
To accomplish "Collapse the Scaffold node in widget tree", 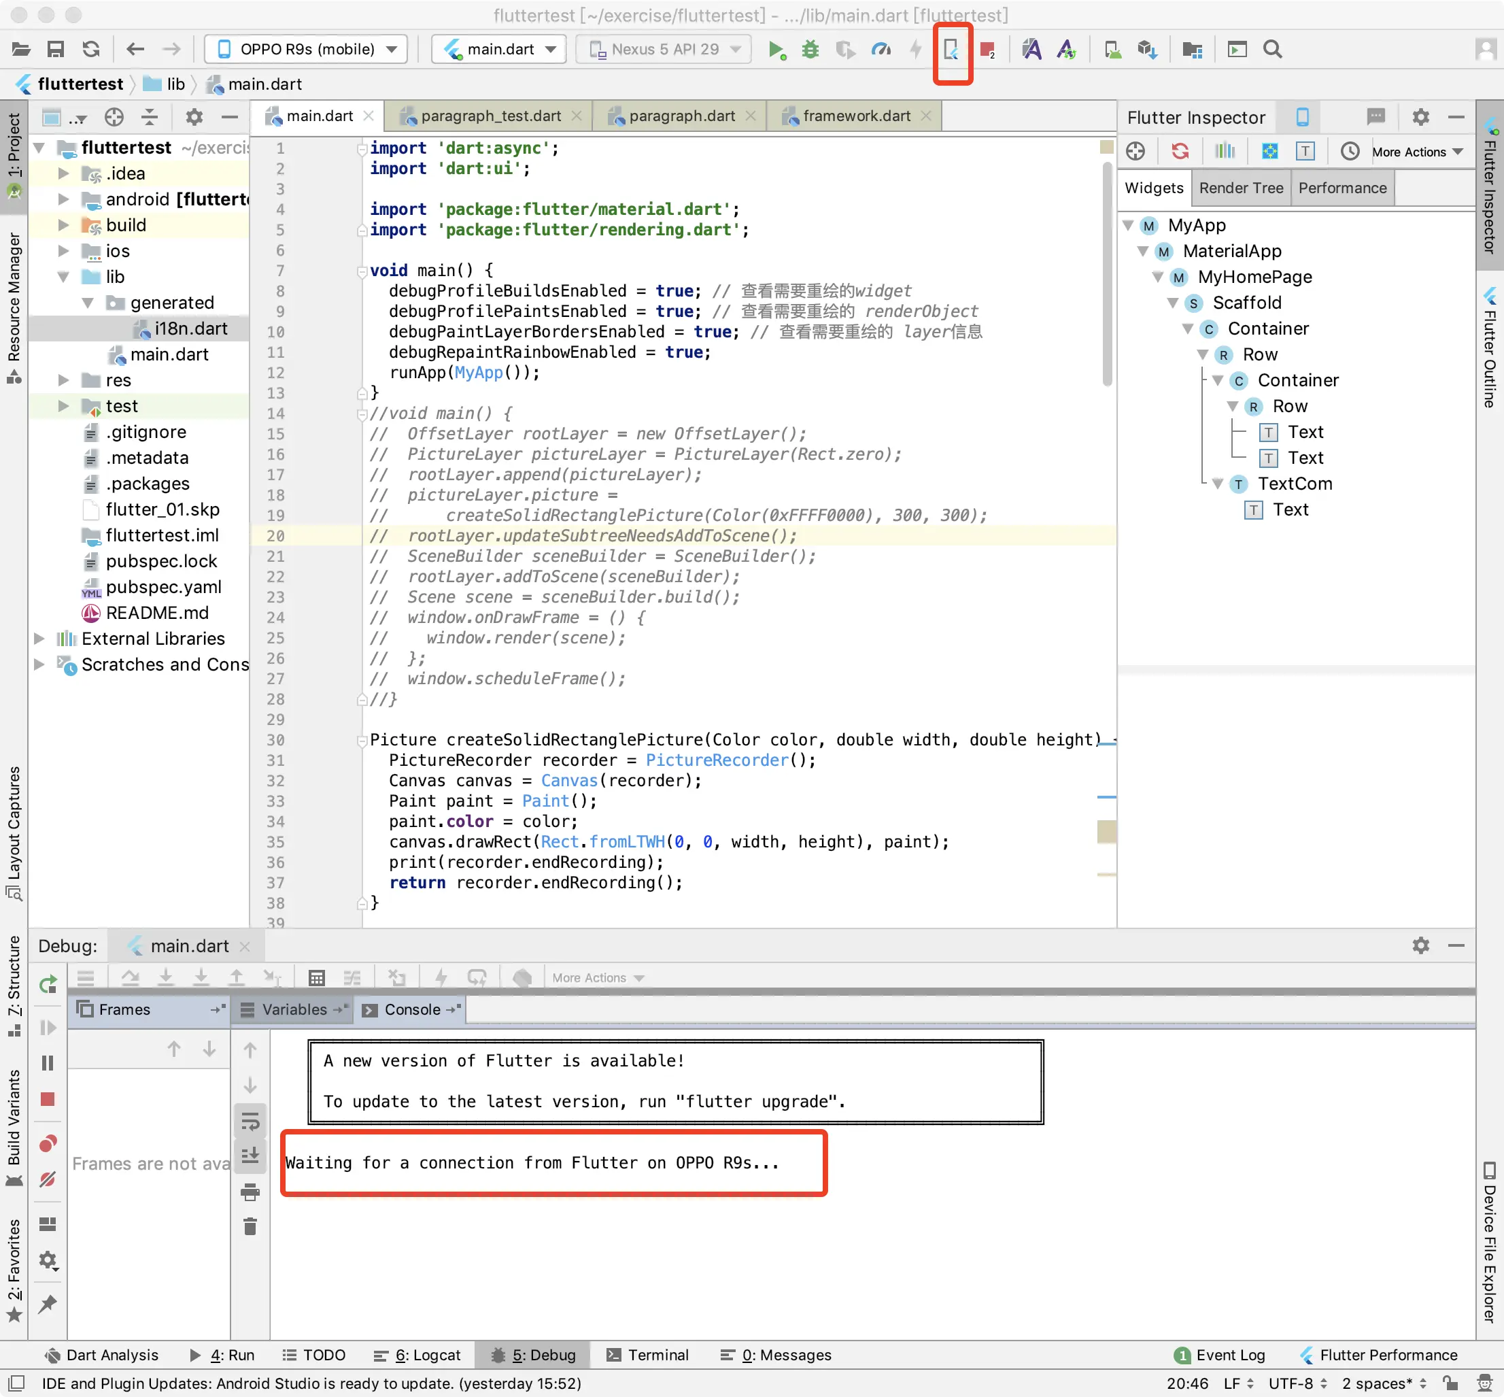I will pos(1173,303).
